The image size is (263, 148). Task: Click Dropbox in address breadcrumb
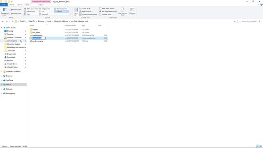41,21
